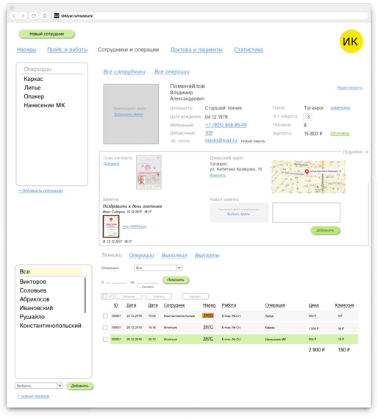This screenshot has width=378, height=419.
Task: Open the Сотрудники и операции tab
Action: pos(128,49)
